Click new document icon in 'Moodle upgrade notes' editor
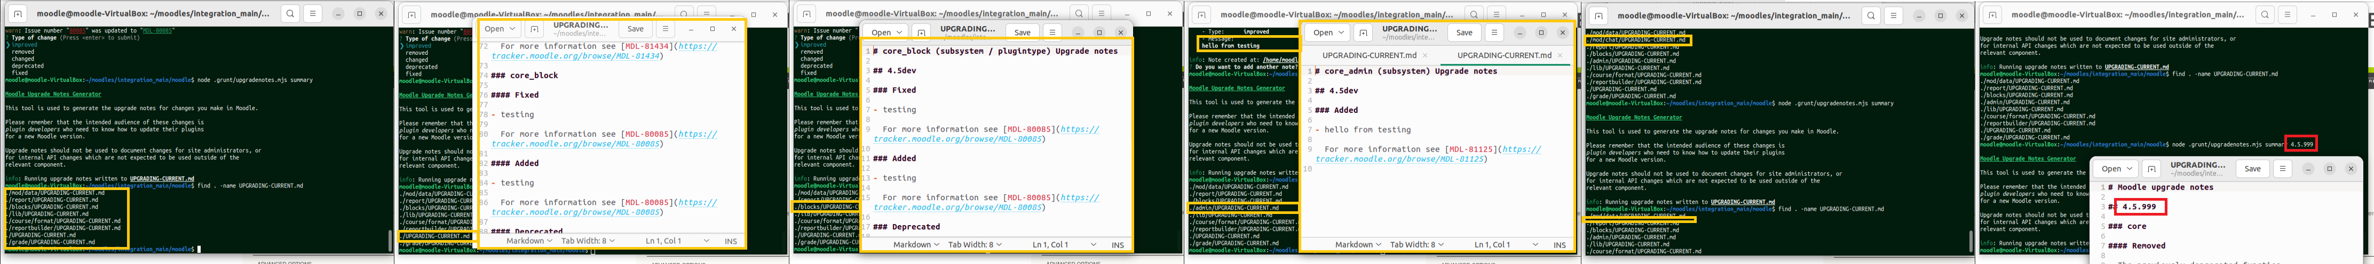Image resolution: width=2374 pixels, height=264 pixels. point(2151,168)
